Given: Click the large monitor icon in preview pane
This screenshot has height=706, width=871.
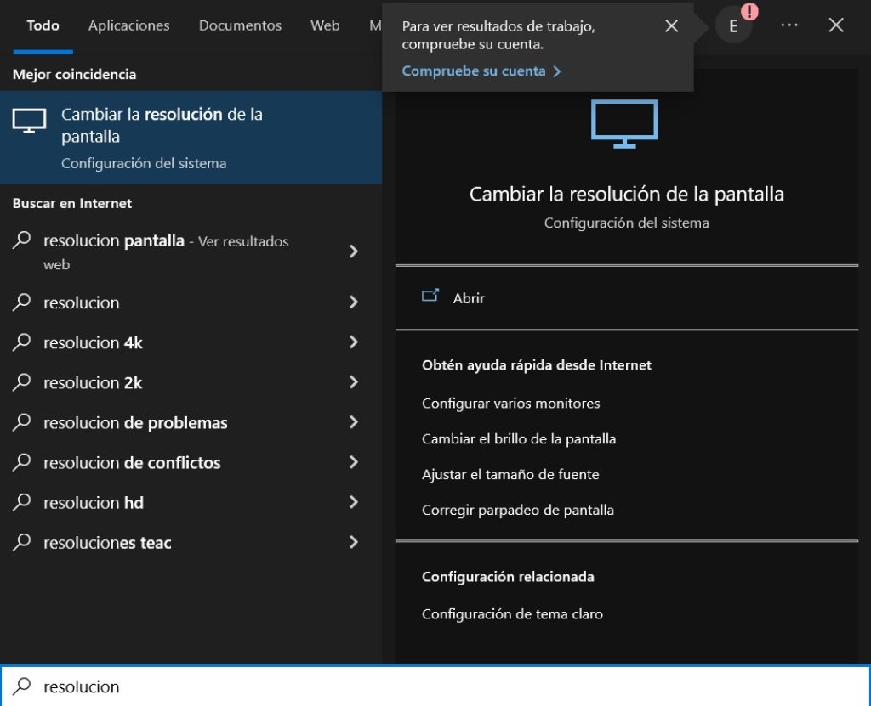Looking at the screenshot, I should click(625, 124).
